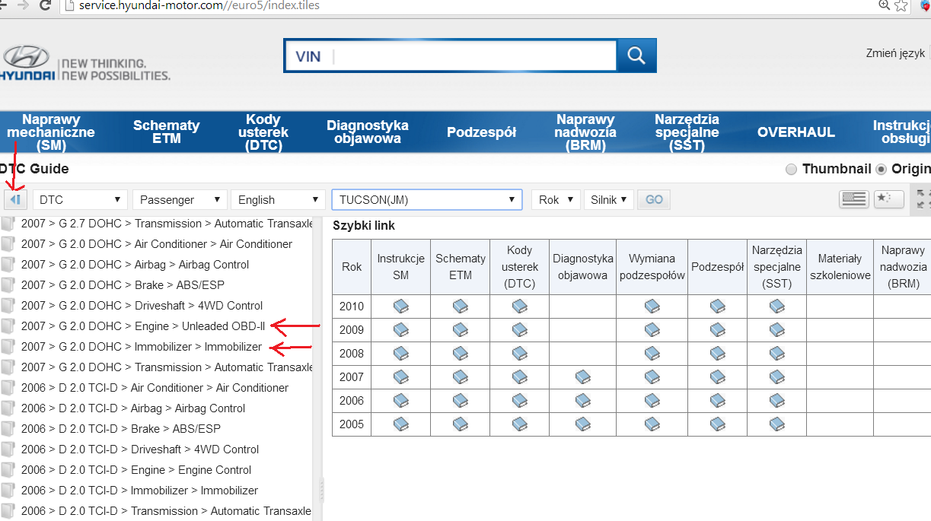Open 2006 Podzespół book icon

[718, 401]
